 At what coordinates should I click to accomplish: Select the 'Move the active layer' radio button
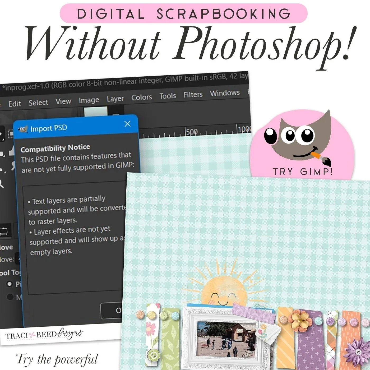(x=10, y=297)
